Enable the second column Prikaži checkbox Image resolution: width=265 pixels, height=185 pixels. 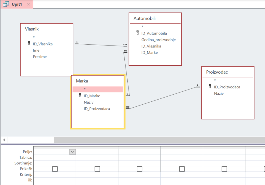97,169
